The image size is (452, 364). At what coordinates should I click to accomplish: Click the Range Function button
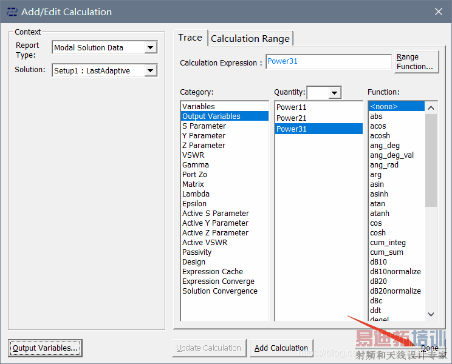417,62
